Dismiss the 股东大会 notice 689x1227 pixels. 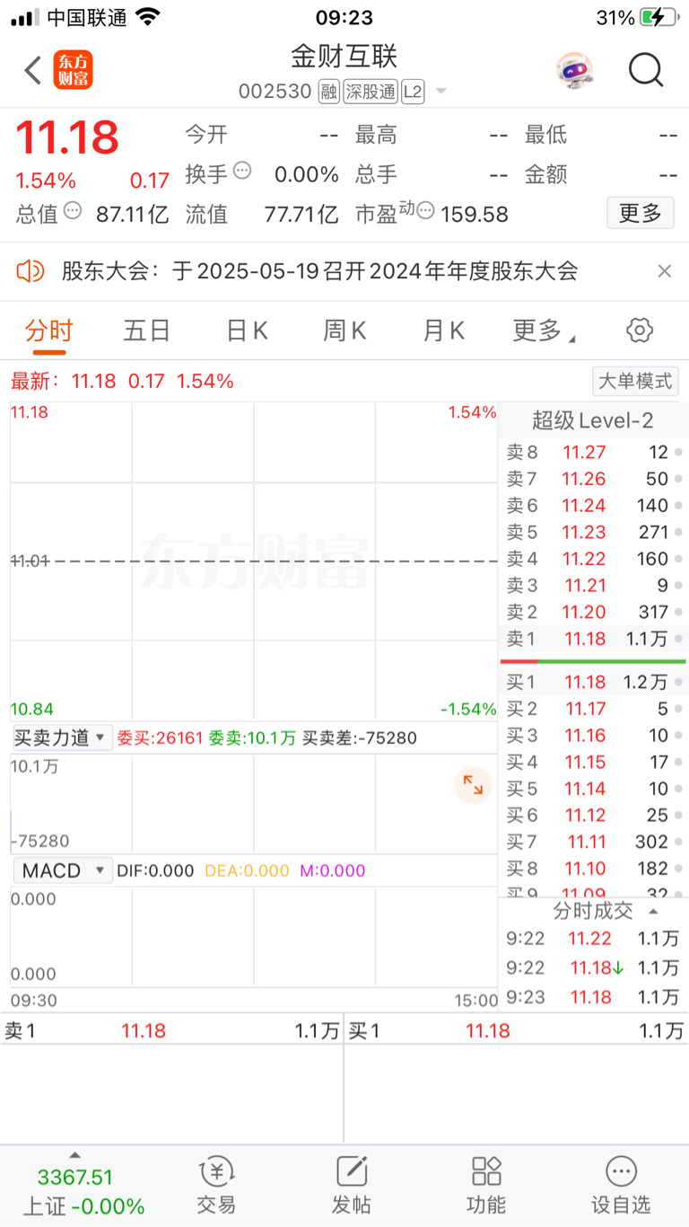point(665,270)
